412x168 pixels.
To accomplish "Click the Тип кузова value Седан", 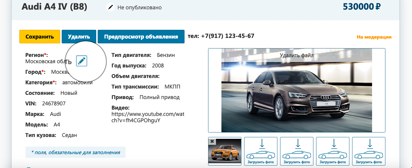I will [x=69, y=135].
